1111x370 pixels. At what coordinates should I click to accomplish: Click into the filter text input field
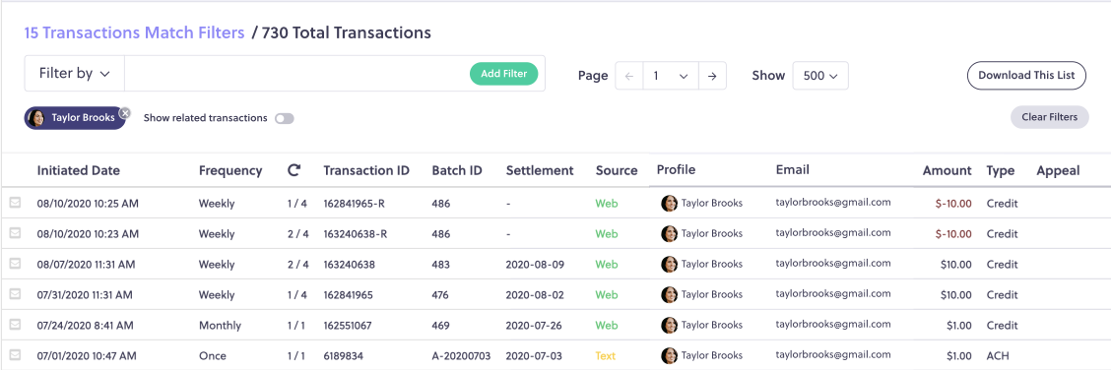296,74
